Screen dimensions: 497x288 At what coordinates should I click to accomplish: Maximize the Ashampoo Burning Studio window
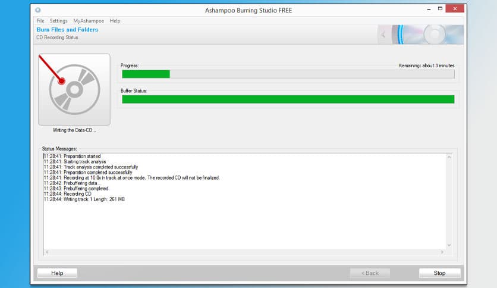pyautogui.click(x=440, y=8)
